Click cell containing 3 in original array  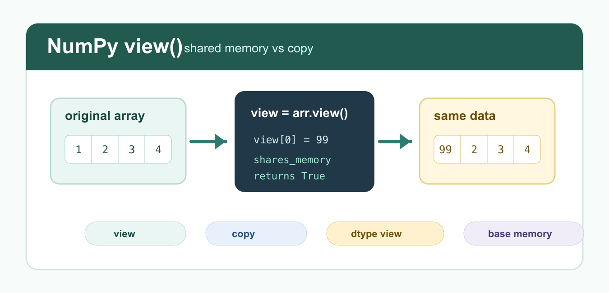pyautogui.click(x=132, y=149)
